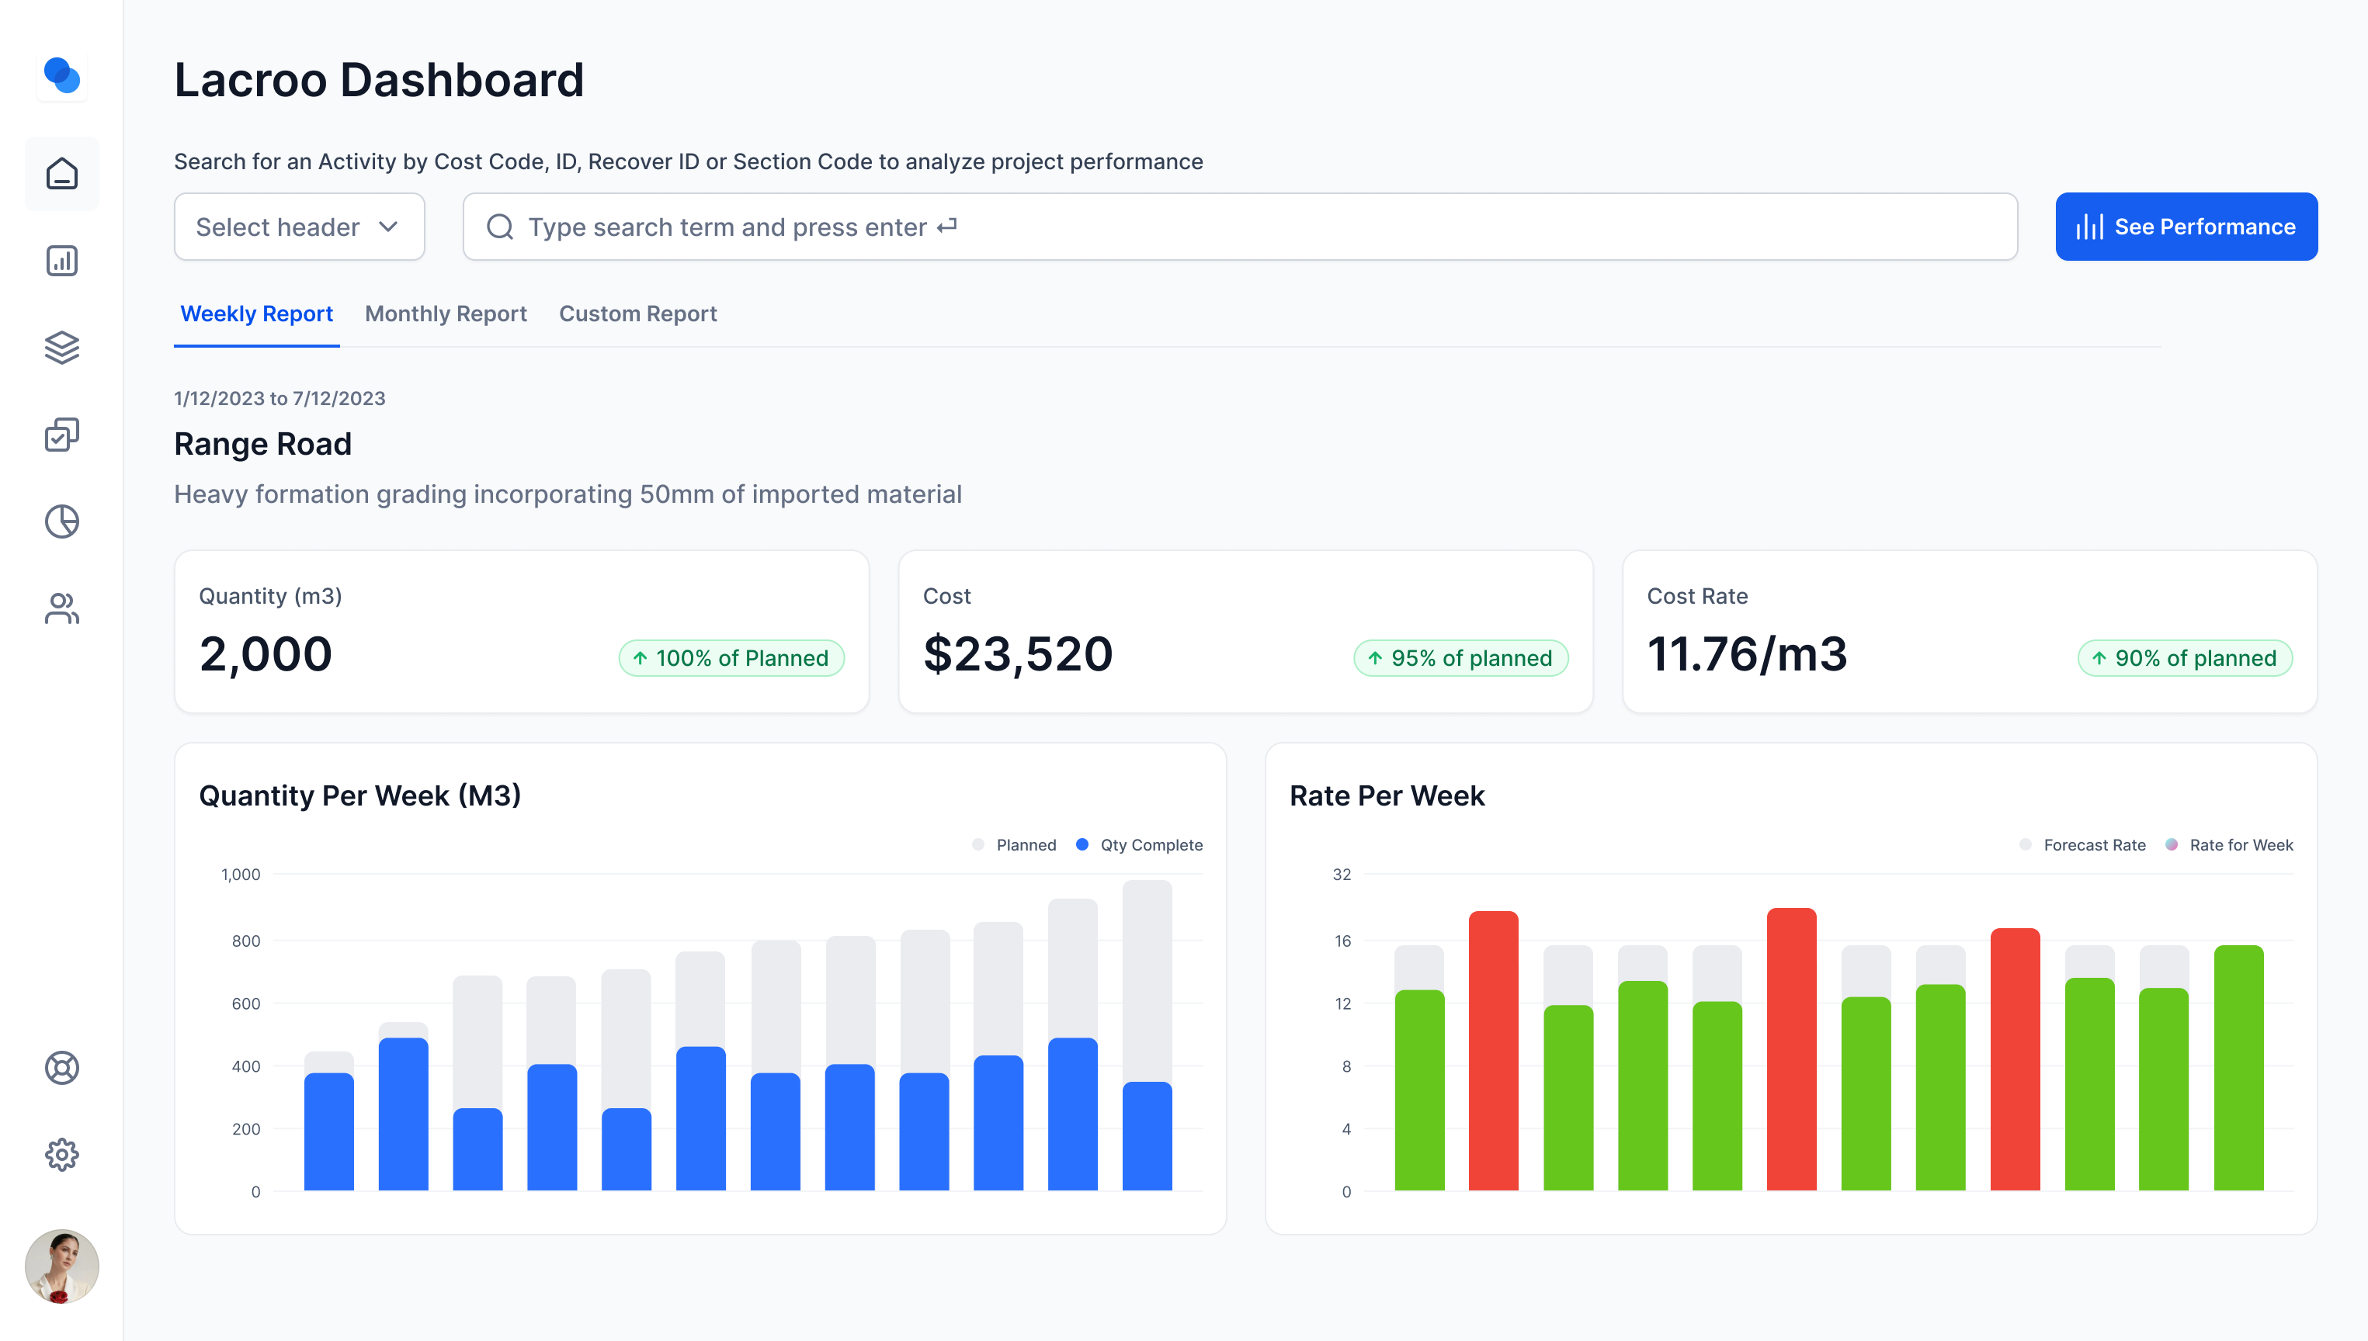Click the Lacroo logo icon
The width and height of the screenshot is (2368, 1341).
[62, 75]
